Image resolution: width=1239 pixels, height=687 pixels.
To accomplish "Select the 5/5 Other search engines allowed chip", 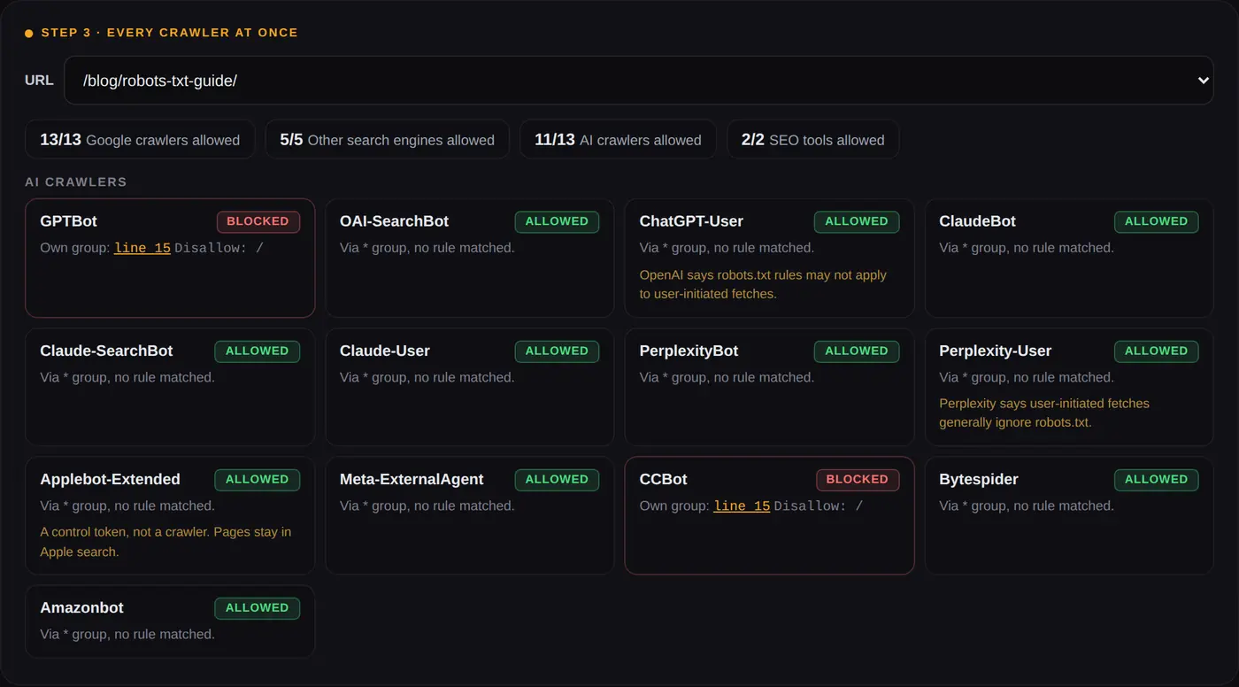I will [388, 140].
